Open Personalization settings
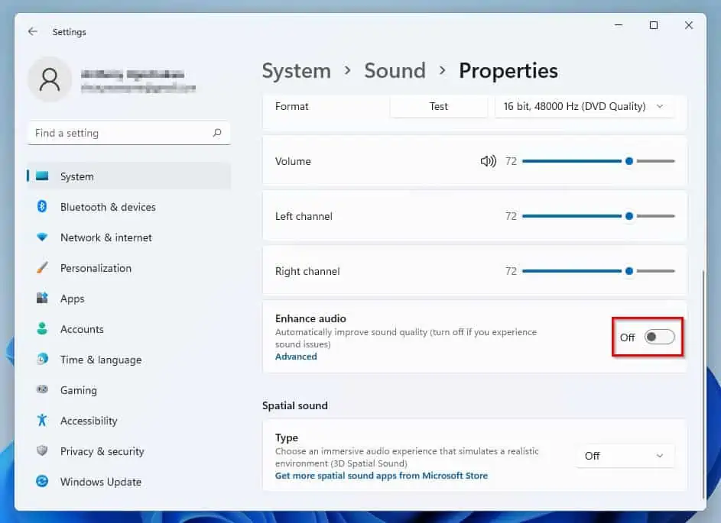Viewport: 721px width, 523px height. 128,268
